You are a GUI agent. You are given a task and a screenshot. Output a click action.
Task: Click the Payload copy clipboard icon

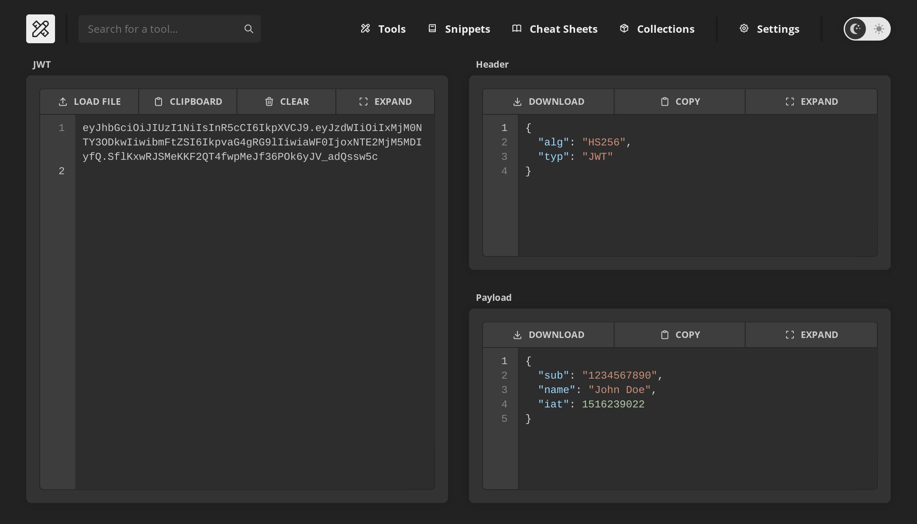click(x=665, y=335)
